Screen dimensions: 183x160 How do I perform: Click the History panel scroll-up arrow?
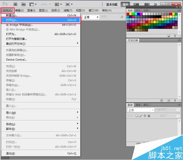pyautogui.click(x=179, y=45)
